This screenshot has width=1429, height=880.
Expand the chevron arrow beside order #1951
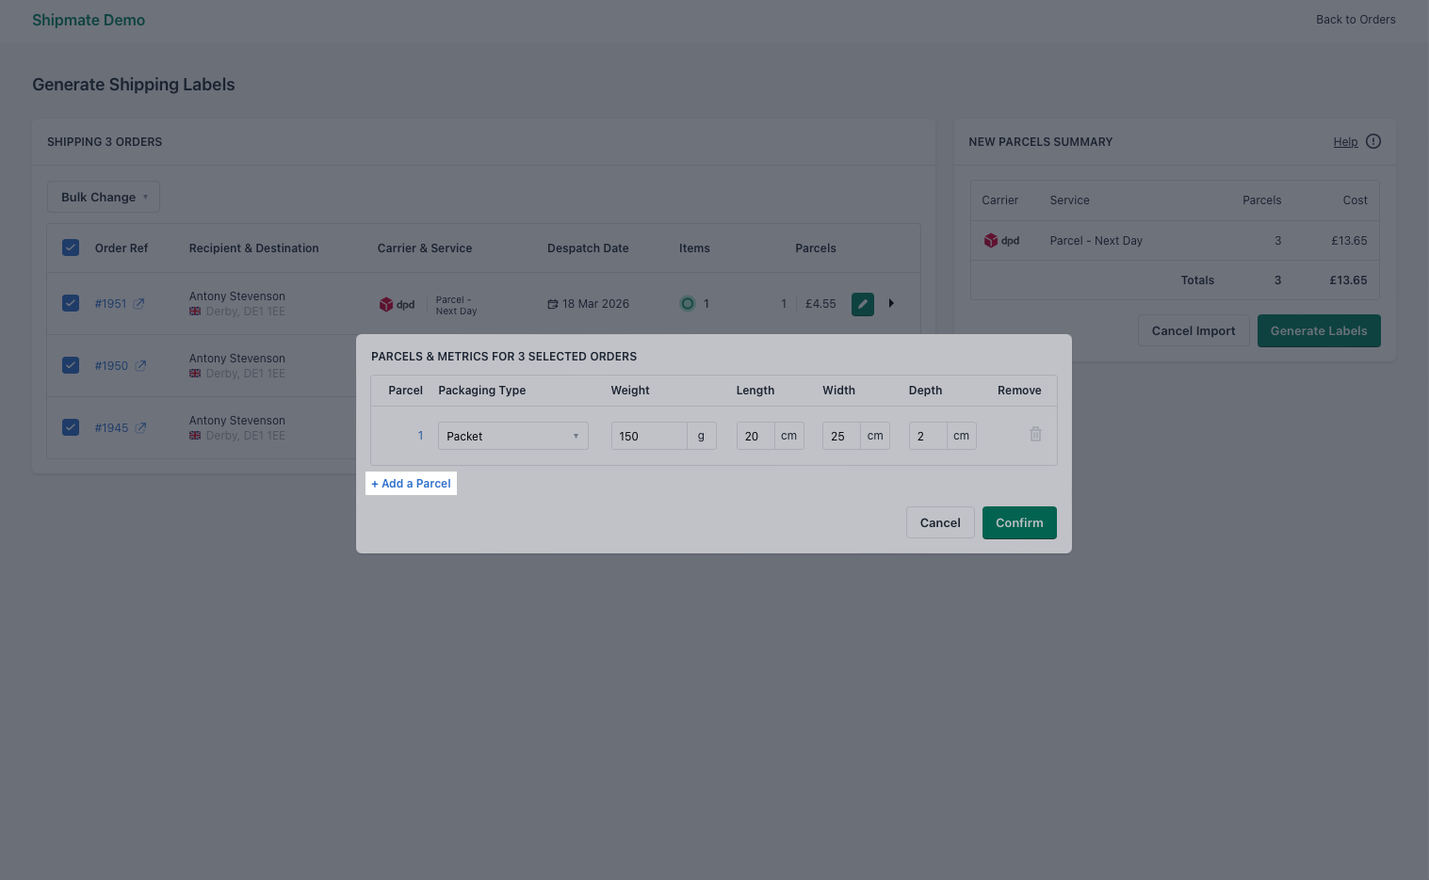point(891,303)
